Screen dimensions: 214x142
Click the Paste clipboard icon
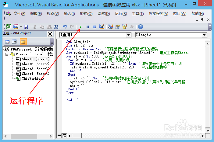49,27
